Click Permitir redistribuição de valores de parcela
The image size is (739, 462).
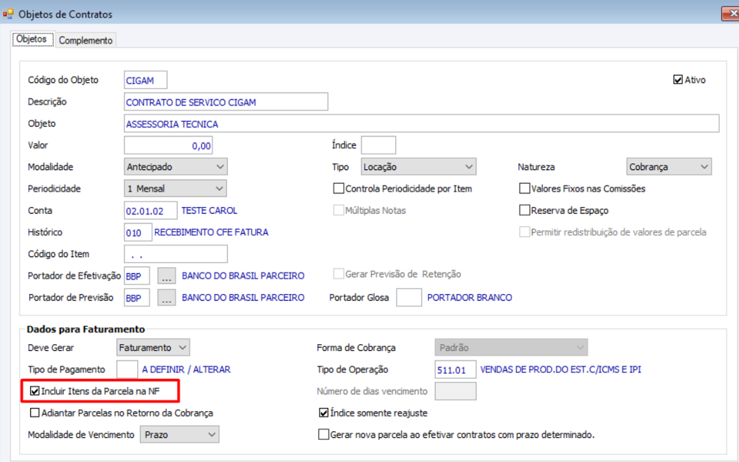point(524,232)
